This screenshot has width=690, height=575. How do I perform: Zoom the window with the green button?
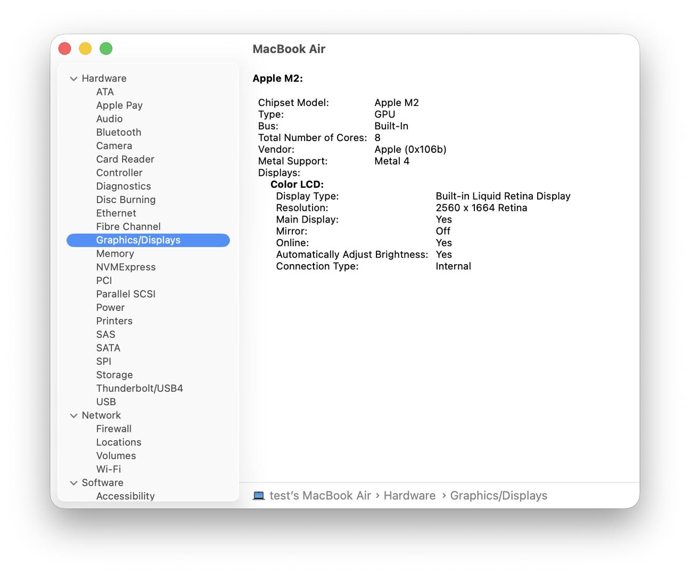tap(106, 48)
